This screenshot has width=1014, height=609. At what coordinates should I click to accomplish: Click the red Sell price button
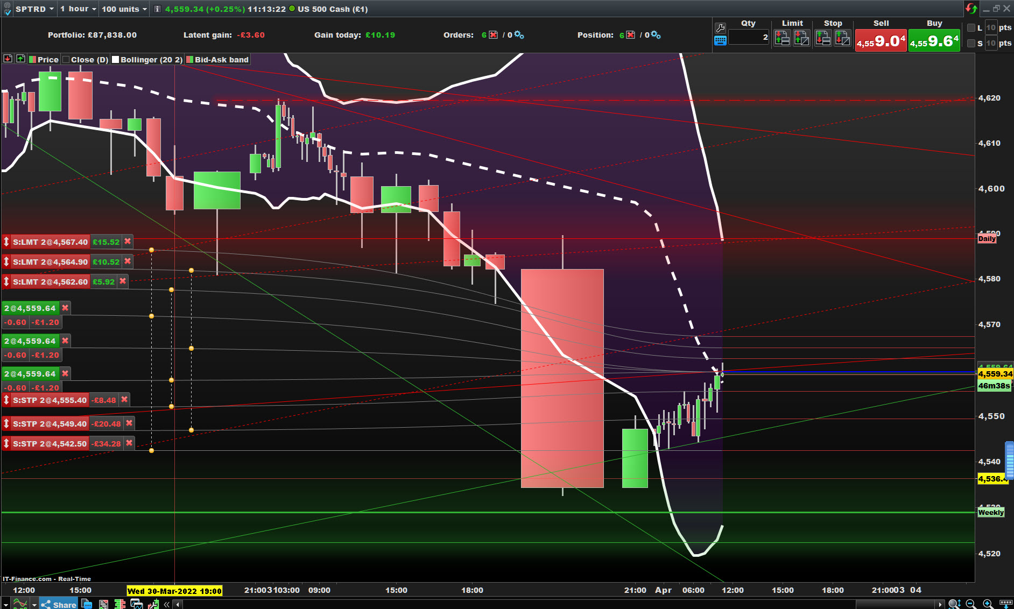pyautogui.click(x=881, y=41)
